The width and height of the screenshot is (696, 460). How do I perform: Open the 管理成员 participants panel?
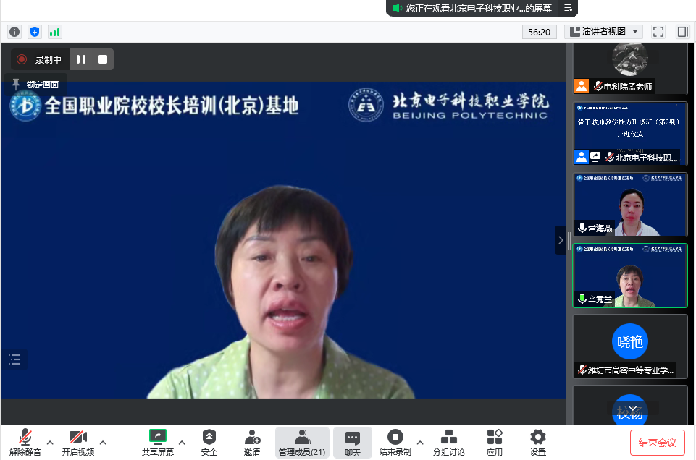tap(302, 443)
